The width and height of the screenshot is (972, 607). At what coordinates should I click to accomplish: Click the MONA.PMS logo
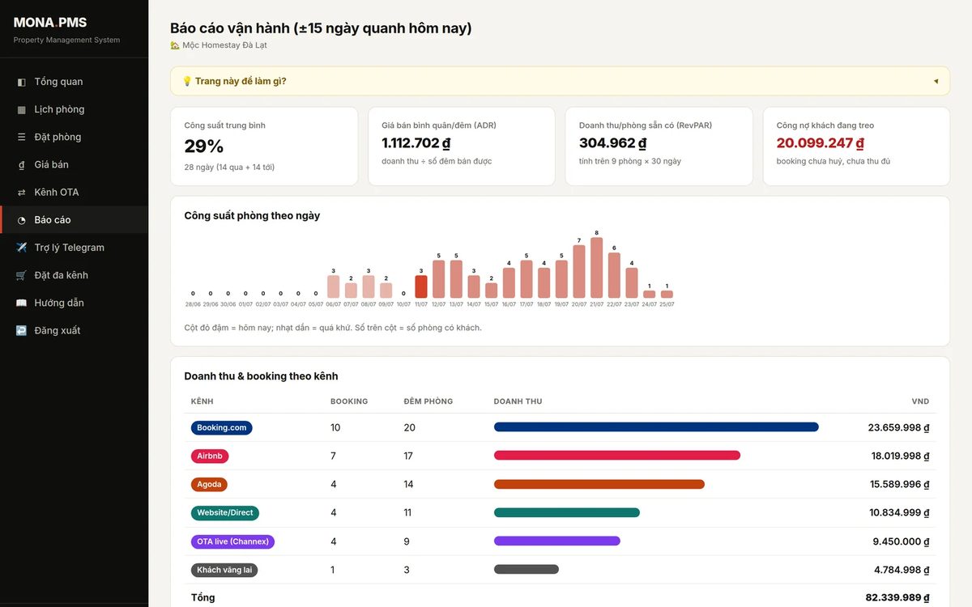[50, 23]
